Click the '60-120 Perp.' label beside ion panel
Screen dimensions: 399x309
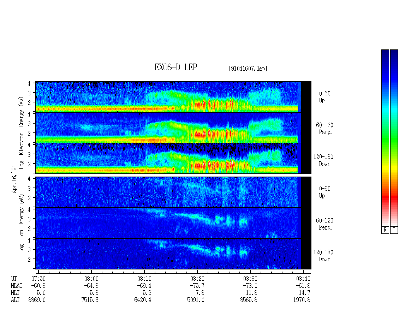324,224
